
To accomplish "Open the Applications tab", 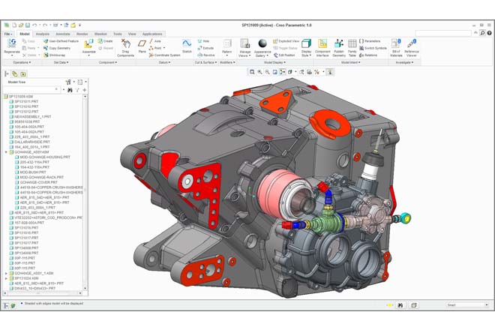I will (x=152, y=34).
